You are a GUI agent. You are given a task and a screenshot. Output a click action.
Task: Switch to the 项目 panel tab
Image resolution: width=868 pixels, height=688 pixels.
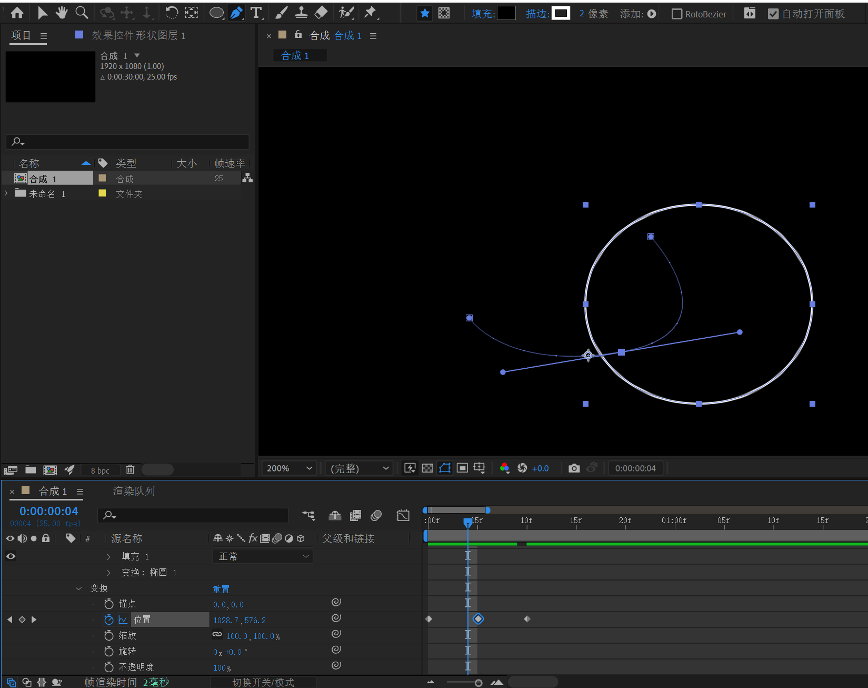coord(21,35)
